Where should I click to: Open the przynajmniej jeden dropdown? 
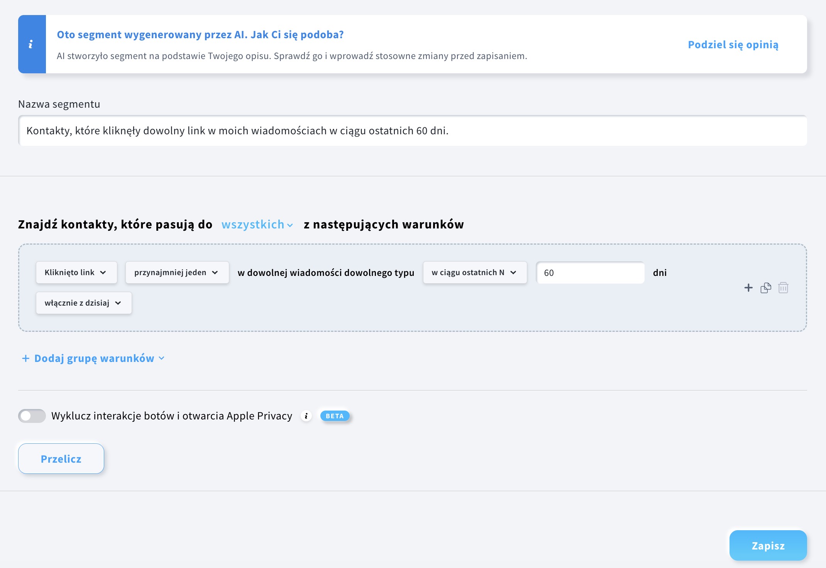(177, 272)
